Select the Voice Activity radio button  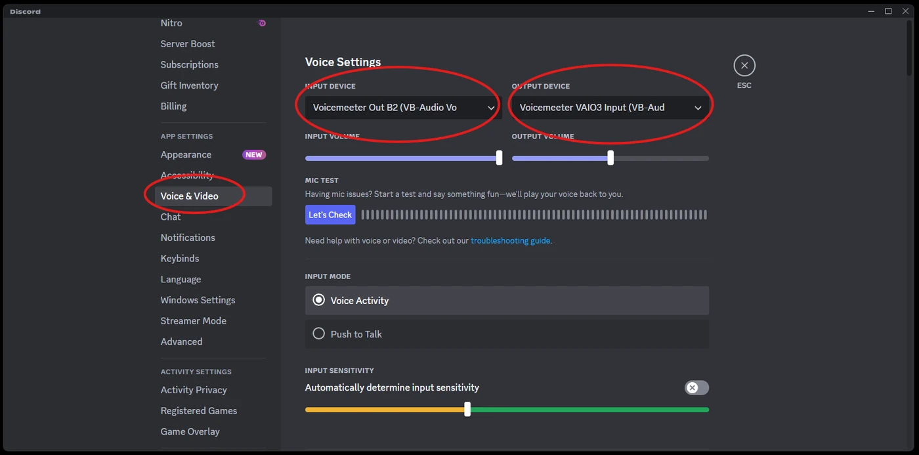(319, 300)
